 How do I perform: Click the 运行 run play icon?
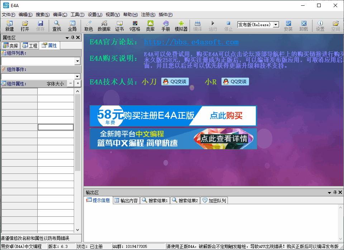pos(213,26)
